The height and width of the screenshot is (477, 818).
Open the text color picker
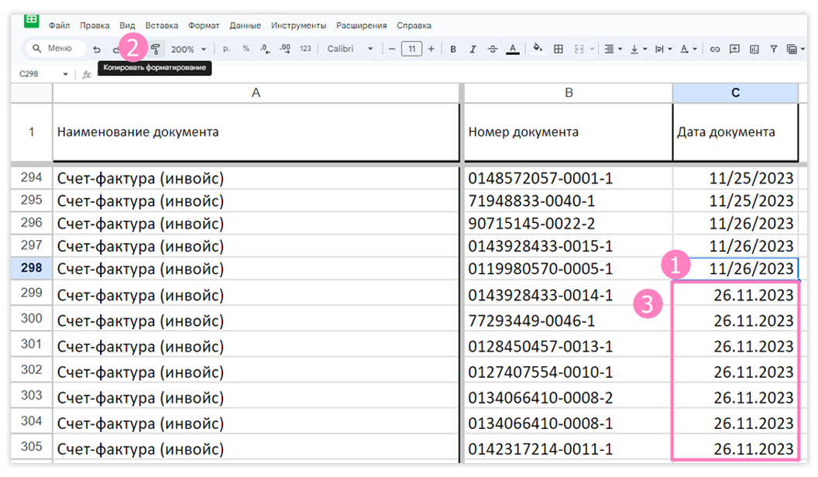(x=513, y=49)
